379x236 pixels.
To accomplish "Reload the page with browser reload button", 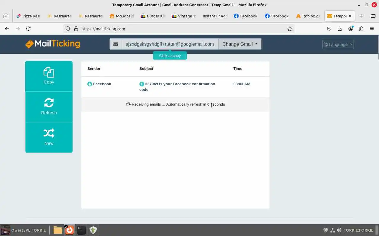I will (28, 29).
